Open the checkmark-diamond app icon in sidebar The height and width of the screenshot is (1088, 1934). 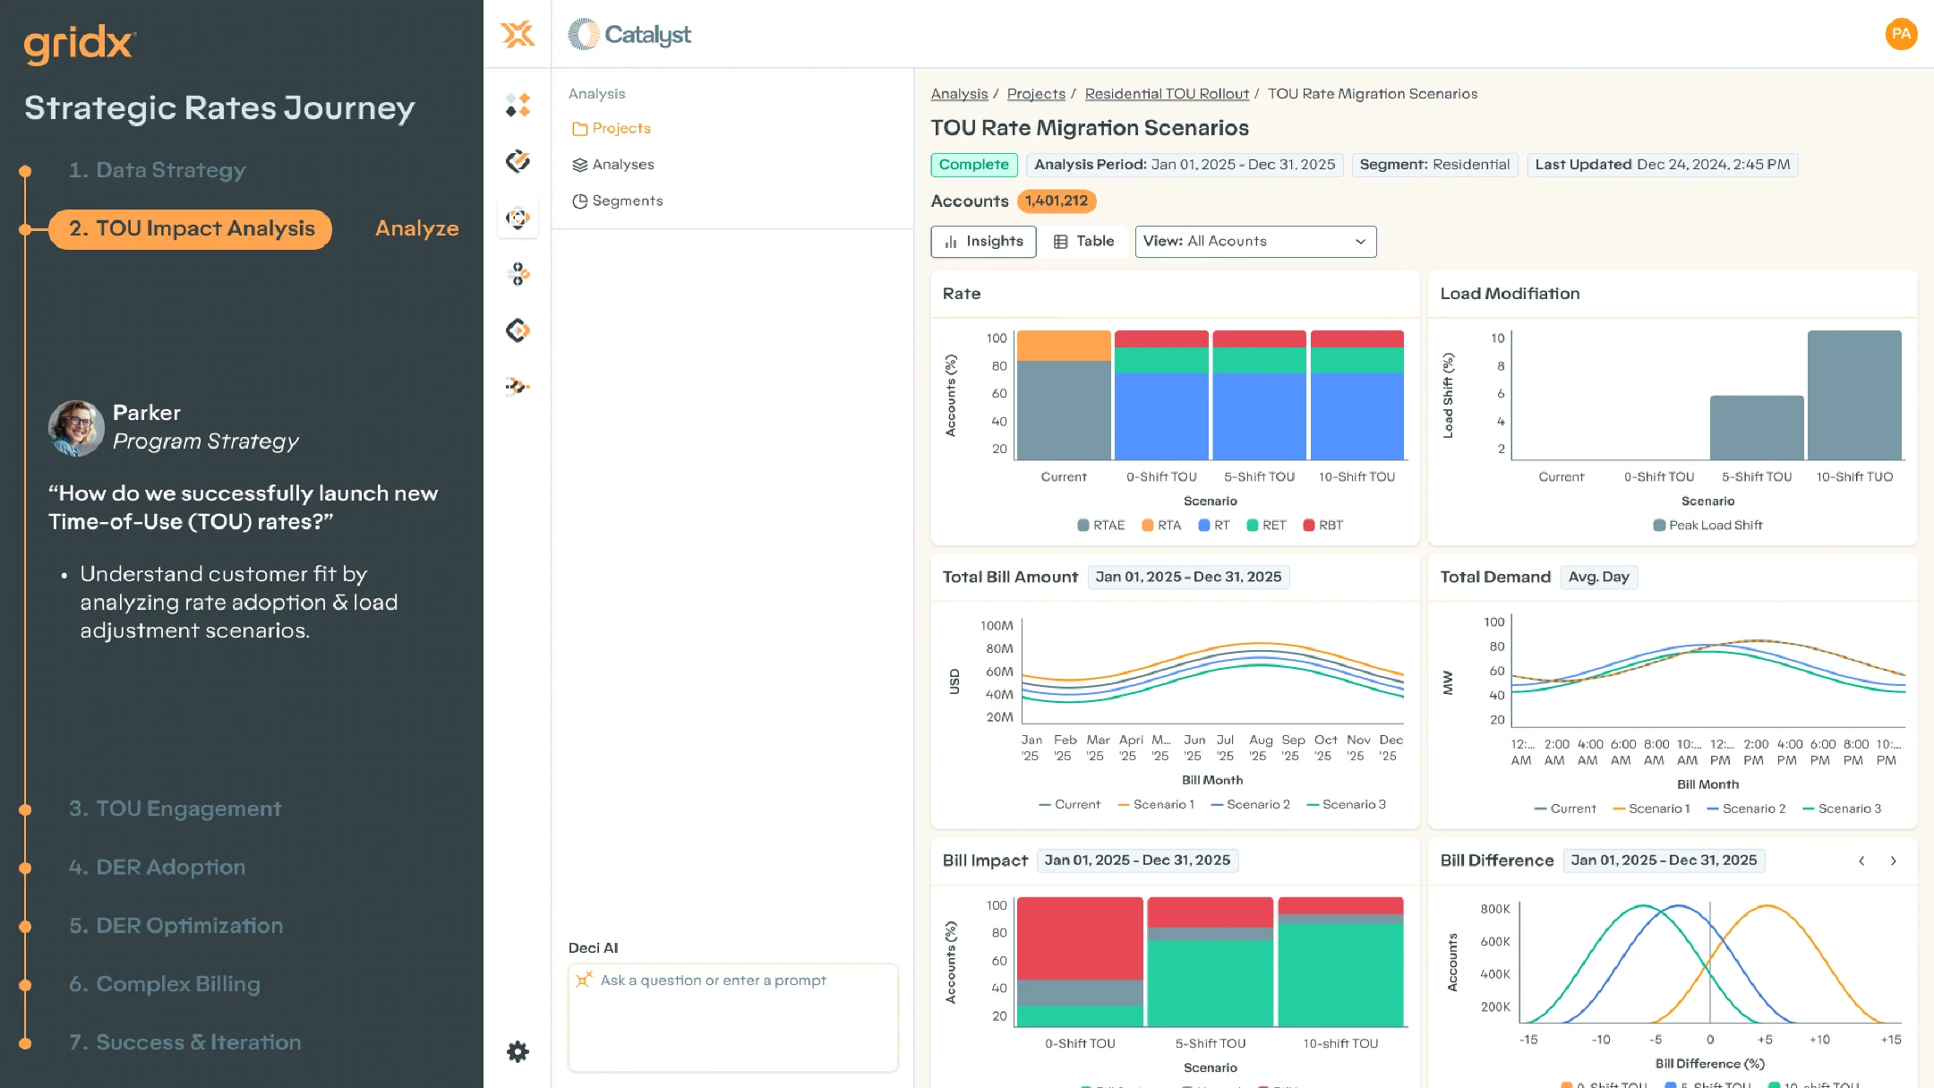[518, 161]
